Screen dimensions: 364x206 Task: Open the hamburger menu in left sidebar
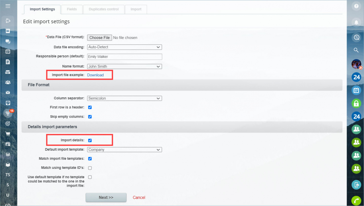pyautogui.click(x=8, y=6)
